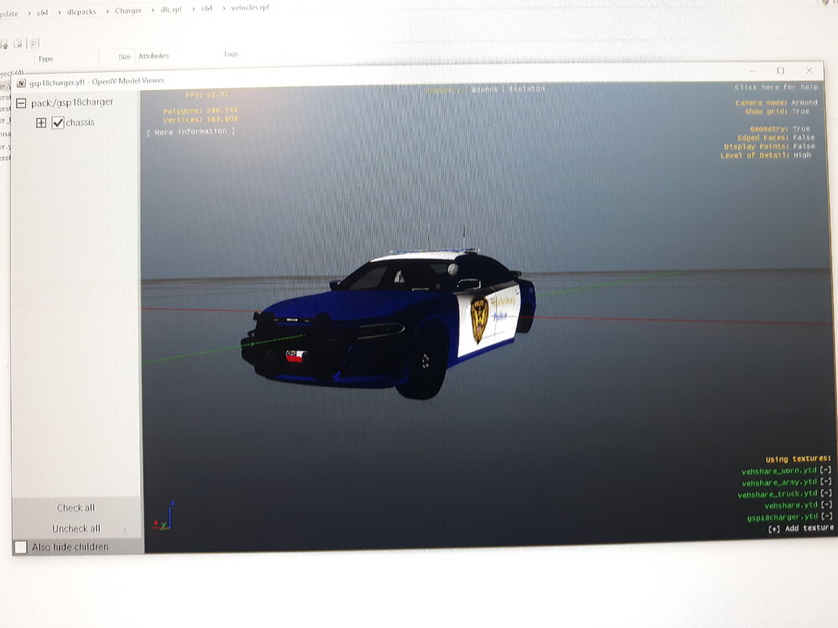The width and height of the screenshot is (838, 628).
Task: Remove the vehshare.ytd texture
Action: pos(826,506)
